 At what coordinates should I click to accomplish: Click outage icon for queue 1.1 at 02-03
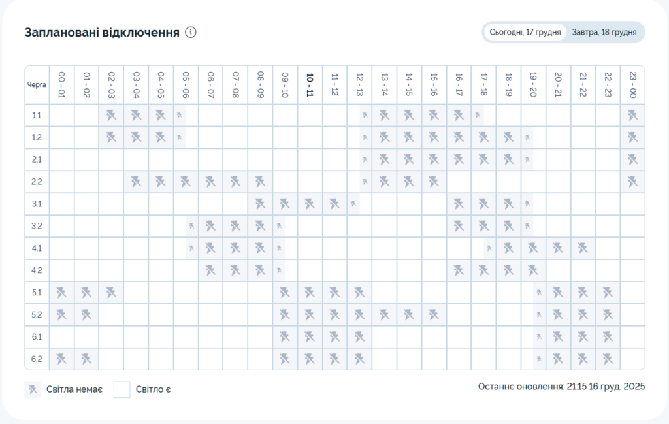(x=111, y=116)
